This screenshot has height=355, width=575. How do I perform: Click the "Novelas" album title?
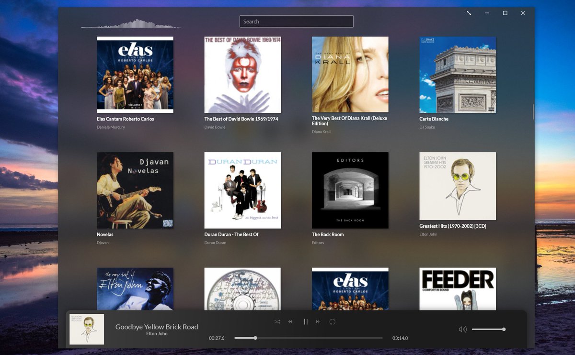pyautogui.click(x=105, y=235)
